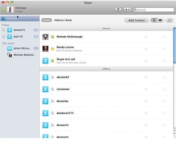Open the dial pad phone button

(118, 10)
